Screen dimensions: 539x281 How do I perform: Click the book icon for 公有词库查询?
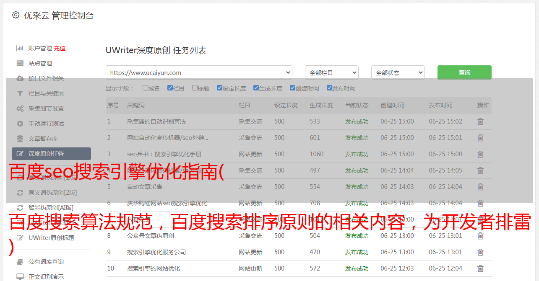point(20,262)
